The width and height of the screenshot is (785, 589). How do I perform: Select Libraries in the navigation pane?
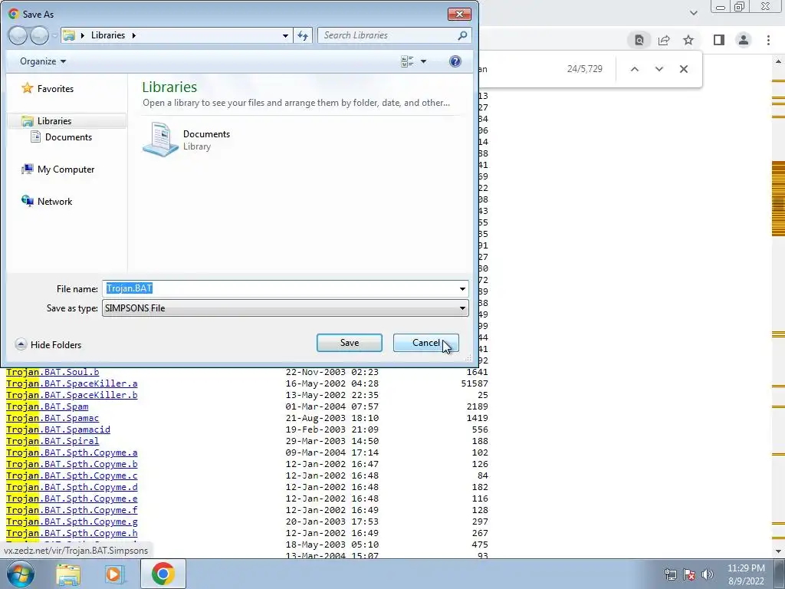pyautogui.click(x=54, y=120)
